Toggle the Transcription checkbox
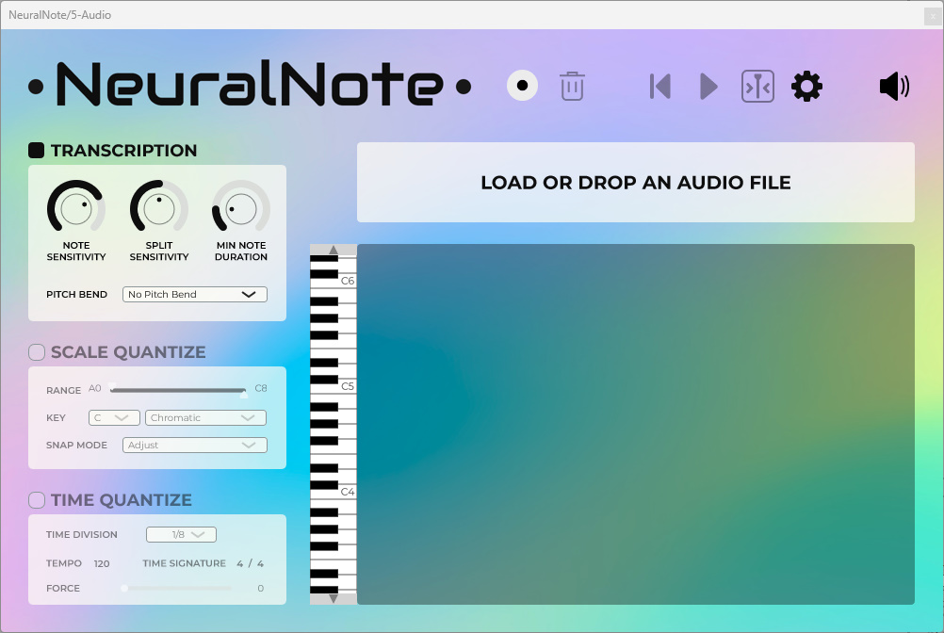 (37, 150)
